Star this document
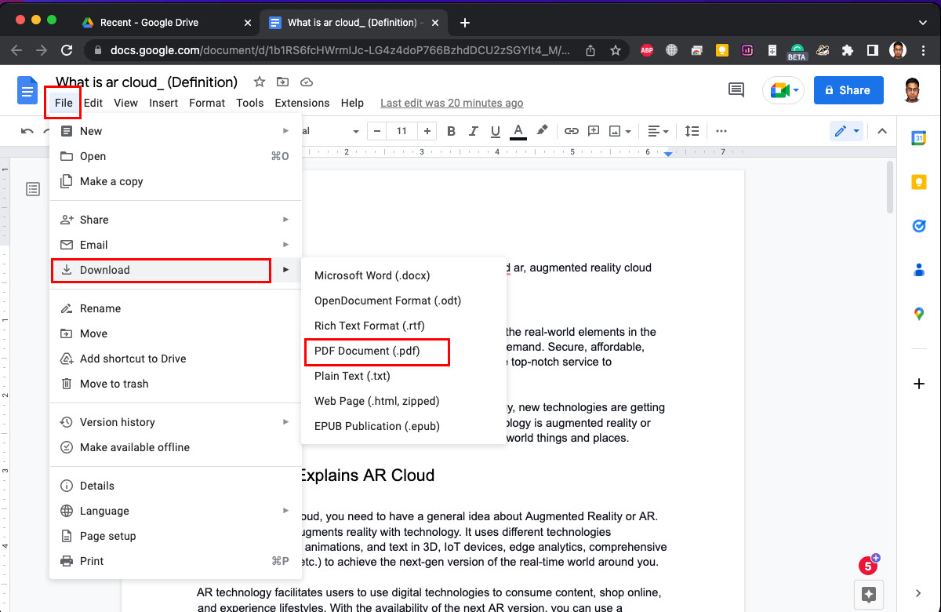 (260, 82)
